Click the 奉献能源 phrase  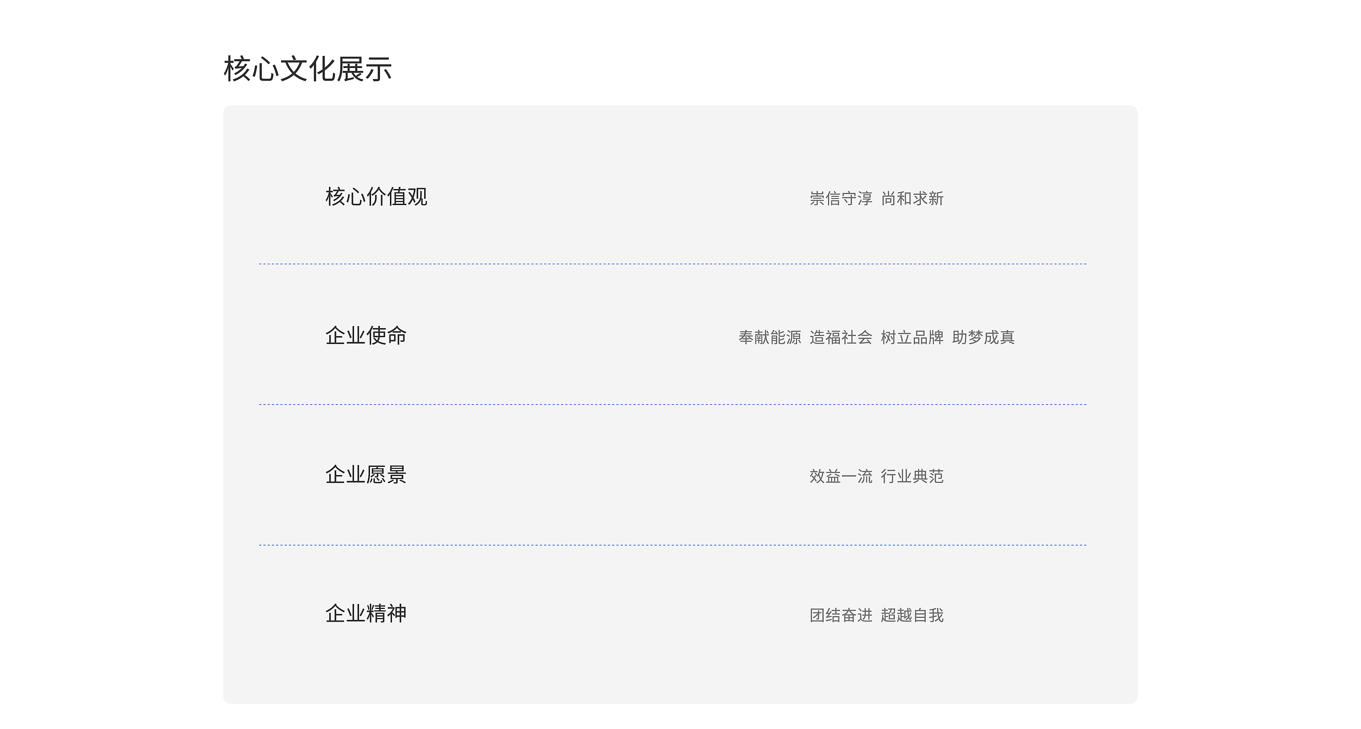[x=769, y=337]
